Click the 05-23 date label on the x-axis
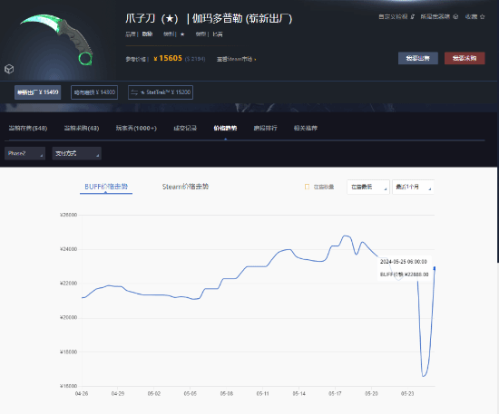 click(x=407, y=394)
